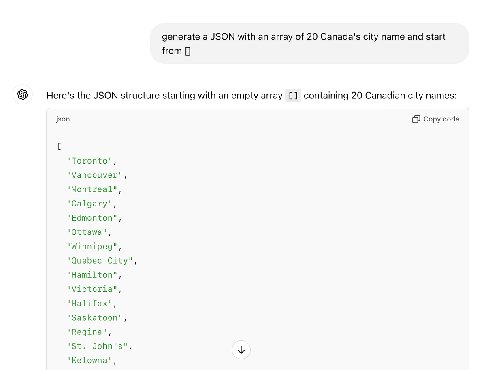The width and height of the screenshot is (486, 370).
Task: Select the user's prompt message bubble
Action: click(309, 43)
